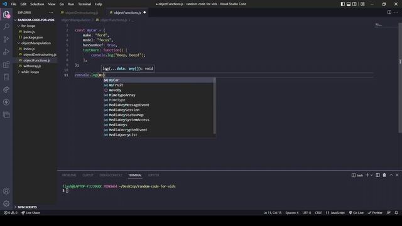
Task: Toggle panel layout icon
Action: tap(349, 4)
